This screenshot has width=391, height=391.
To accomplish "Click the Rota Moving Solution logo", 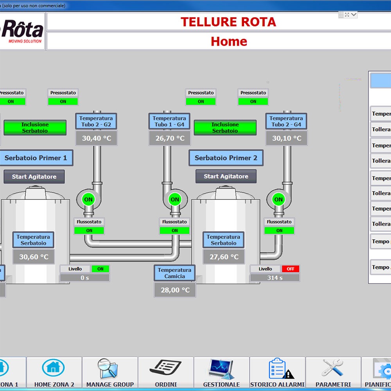I will tap(22, 31).
